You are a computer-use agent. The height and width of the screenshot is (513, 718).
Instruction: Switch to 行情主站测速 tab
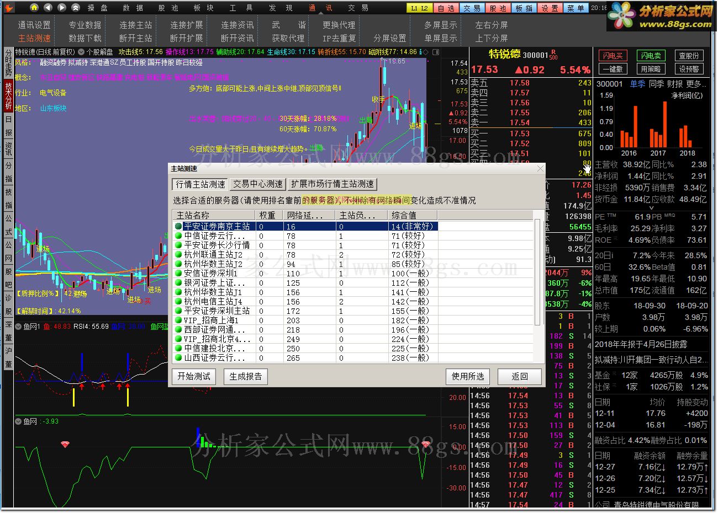pos(200,184)
